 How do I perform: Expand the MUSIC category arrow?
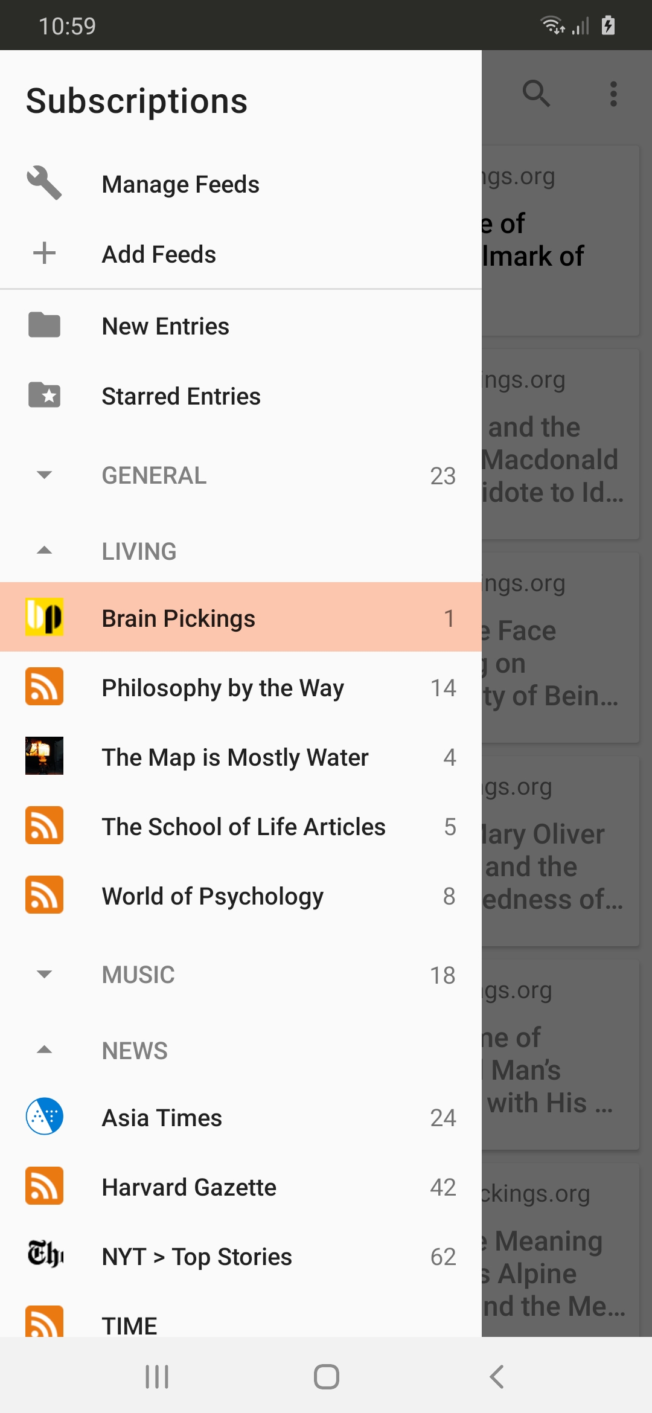coord(44,974)
